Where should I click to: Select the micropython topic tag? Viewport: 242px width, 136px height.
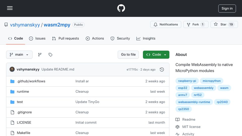click(x=211, y=81)
